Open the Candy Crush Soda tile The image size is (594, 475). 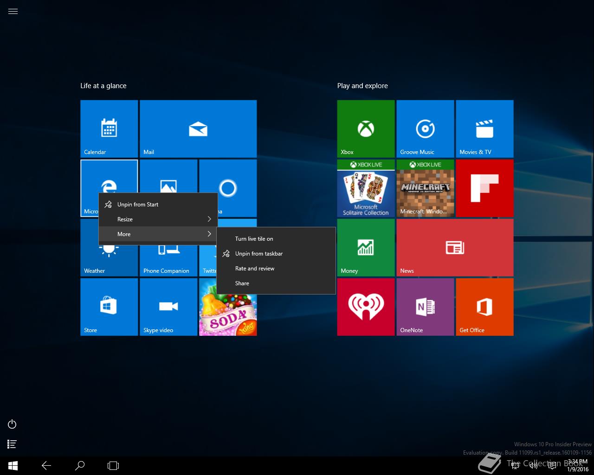(x=228, y=315)
